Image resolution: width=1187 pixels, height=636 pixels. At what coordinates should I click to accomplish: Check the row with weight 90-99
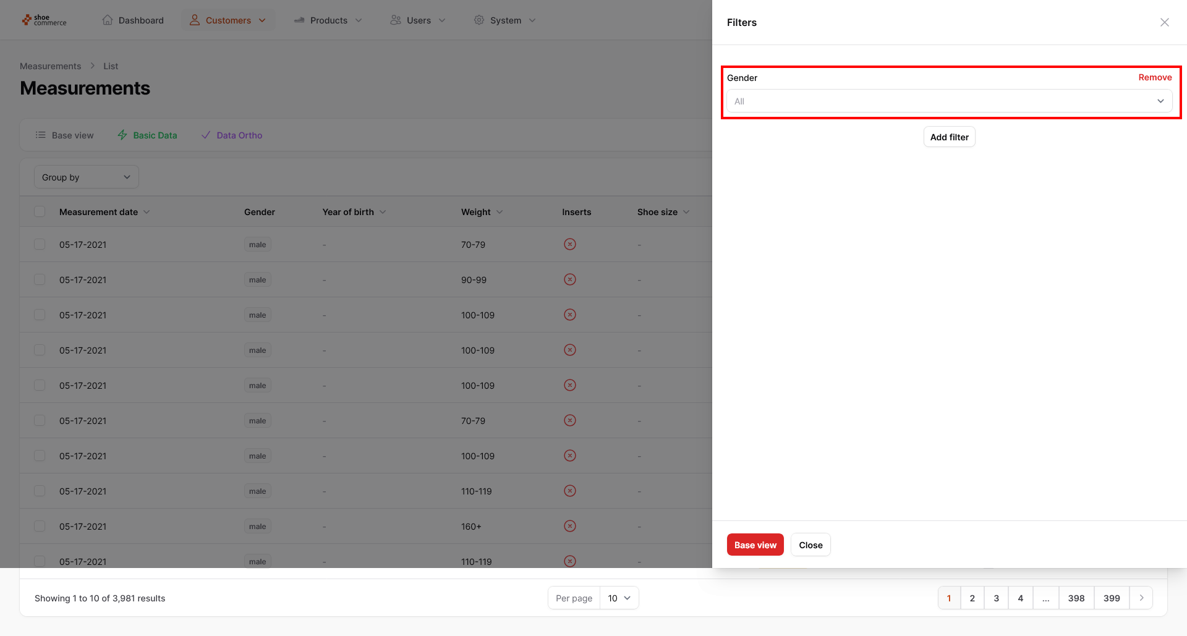pyautogui.click(x=40, y=280)
